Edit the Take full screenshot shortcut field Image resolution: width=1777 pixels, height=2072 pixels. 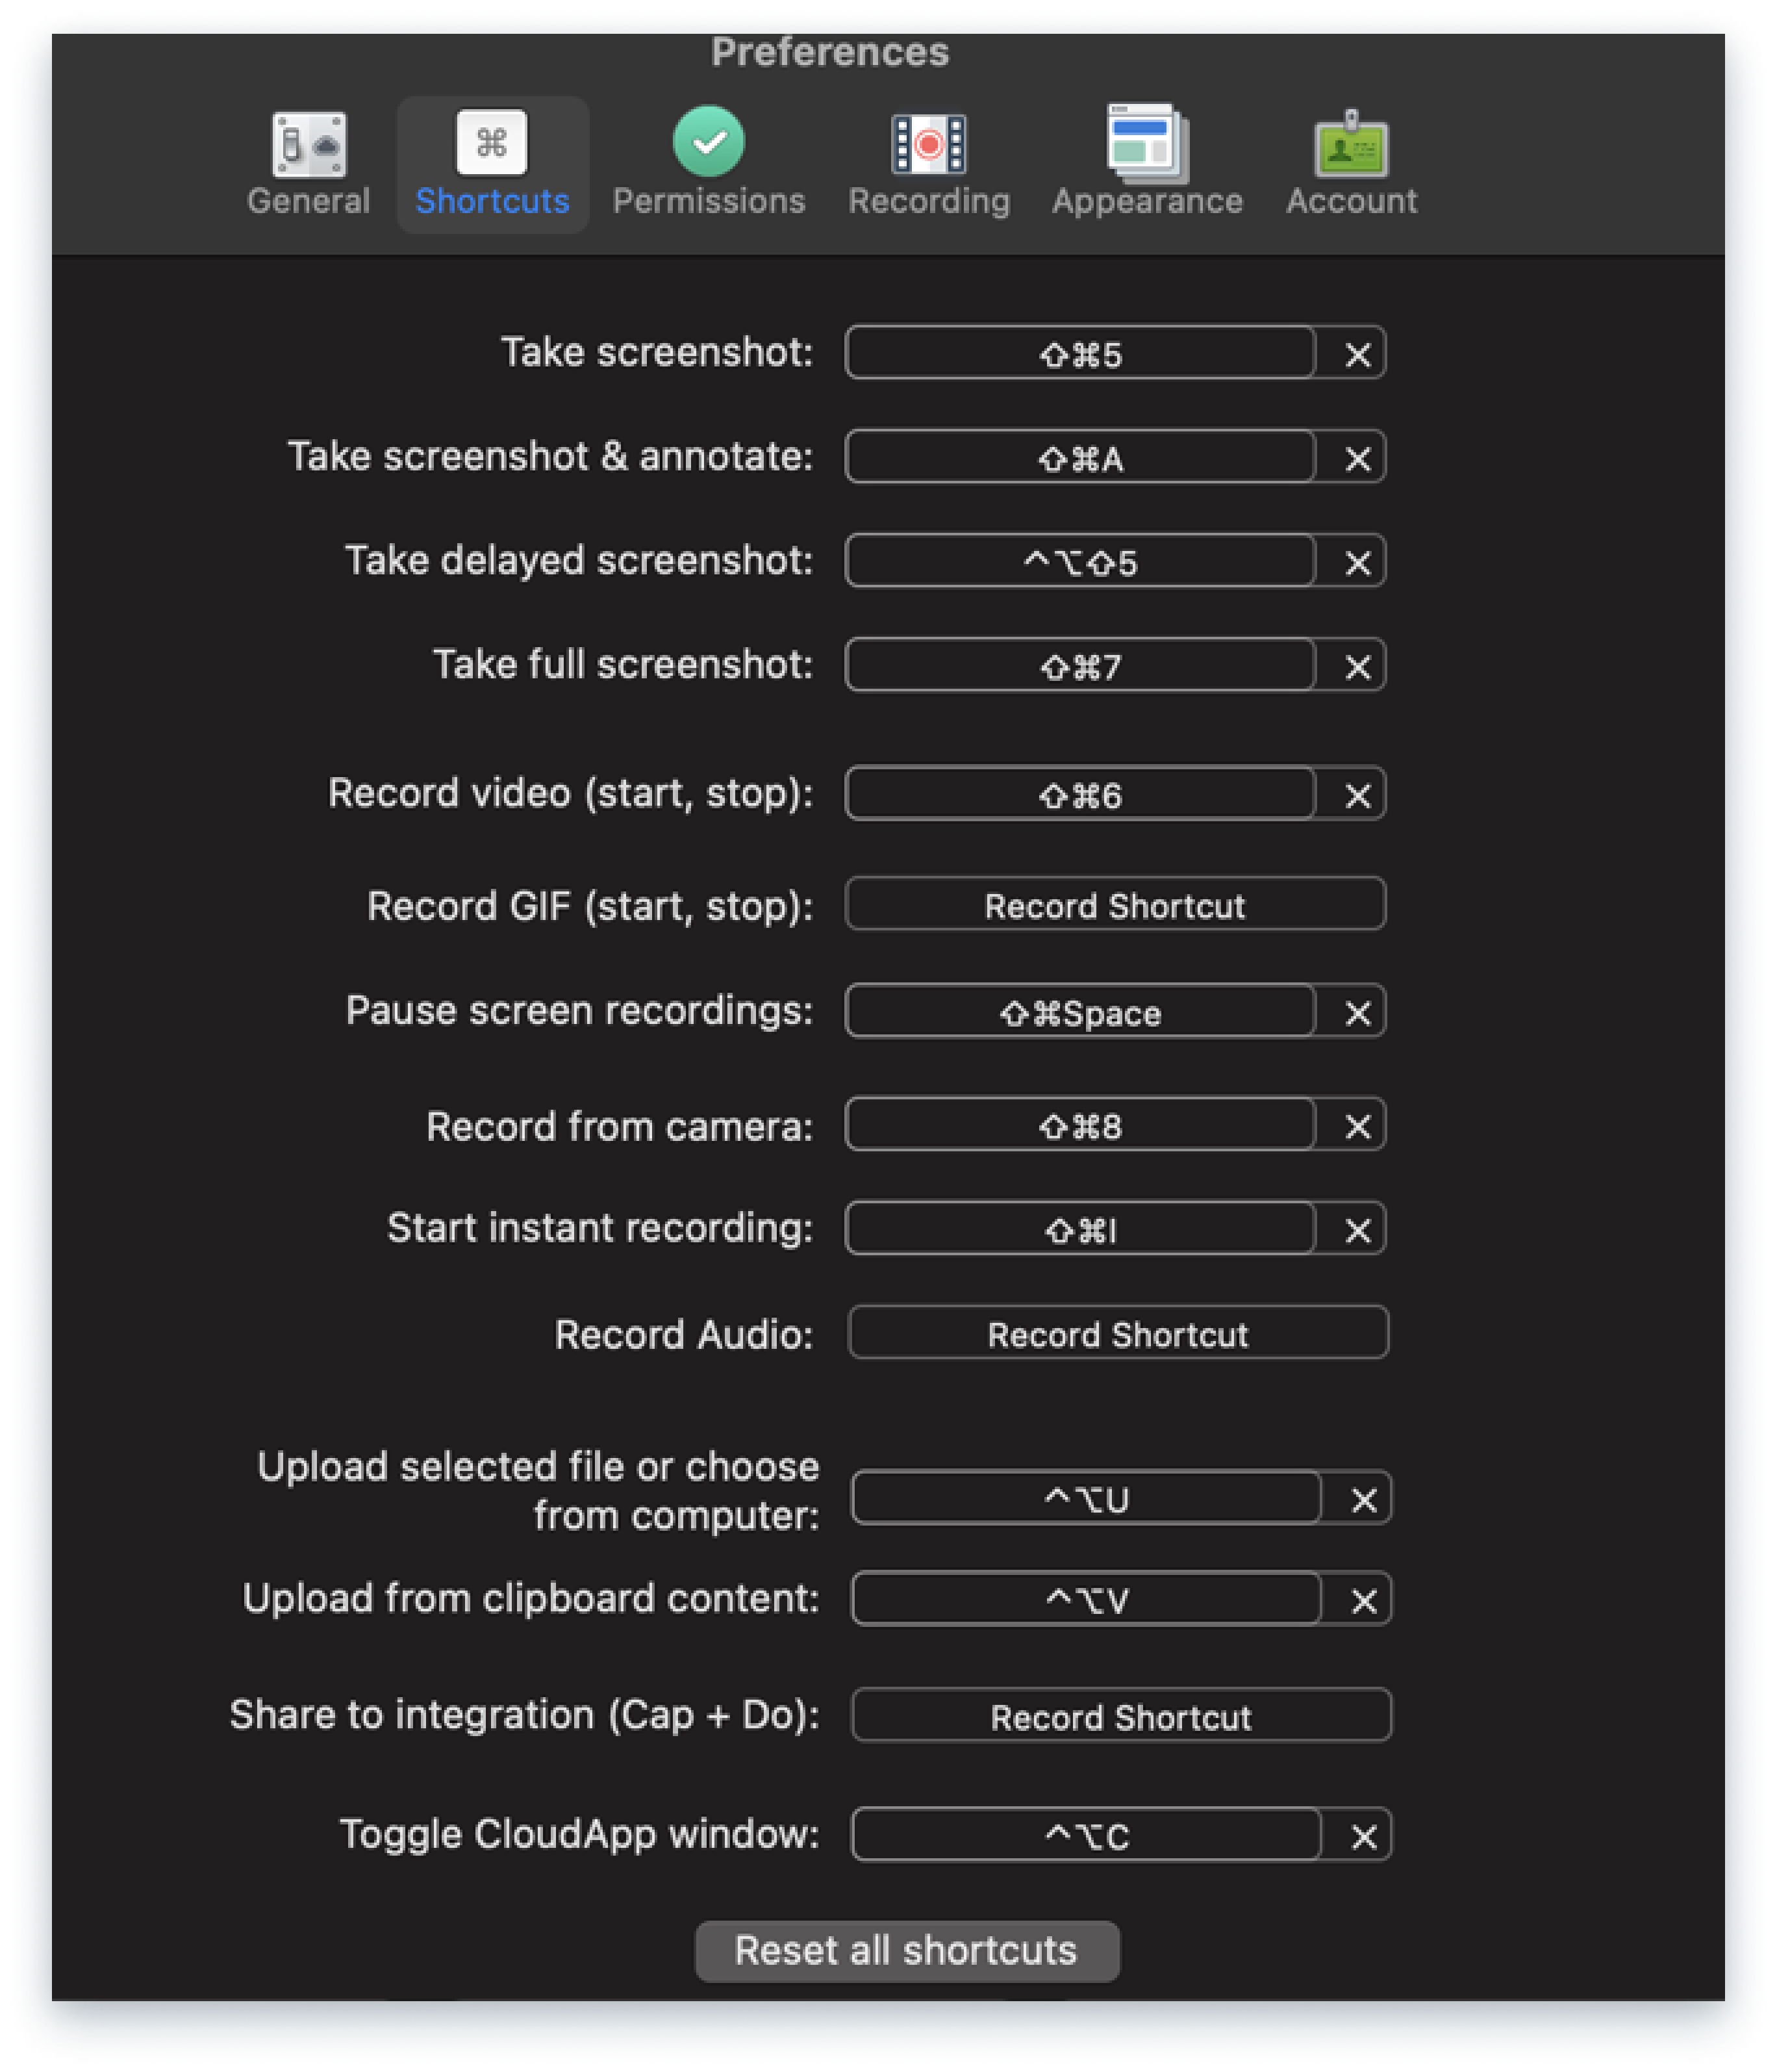[1079, 666]
